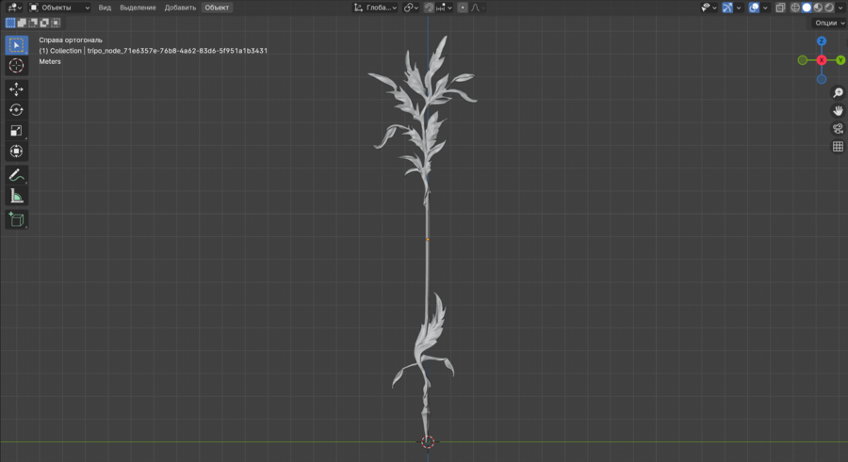
Task: Click the blue Z axis gizmo ball
Action: click(x=822, y=41)
